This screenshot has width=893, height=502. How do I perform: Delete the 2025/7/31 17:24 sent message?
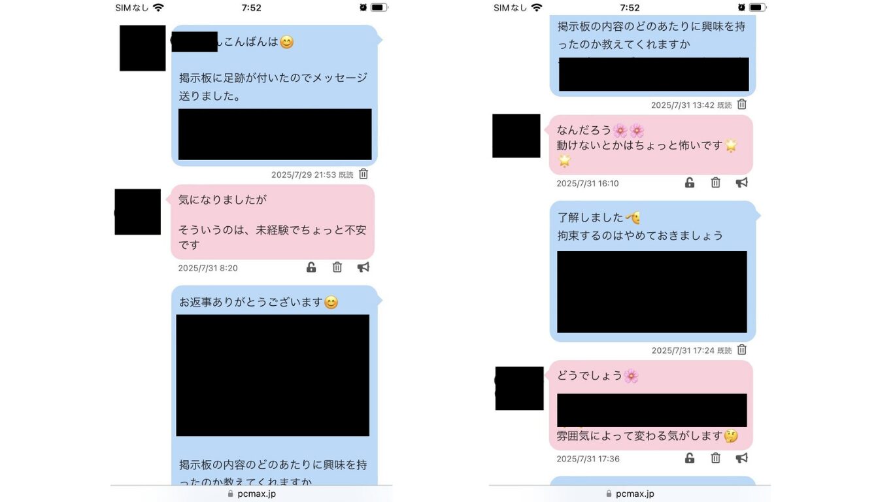point(742,350)
